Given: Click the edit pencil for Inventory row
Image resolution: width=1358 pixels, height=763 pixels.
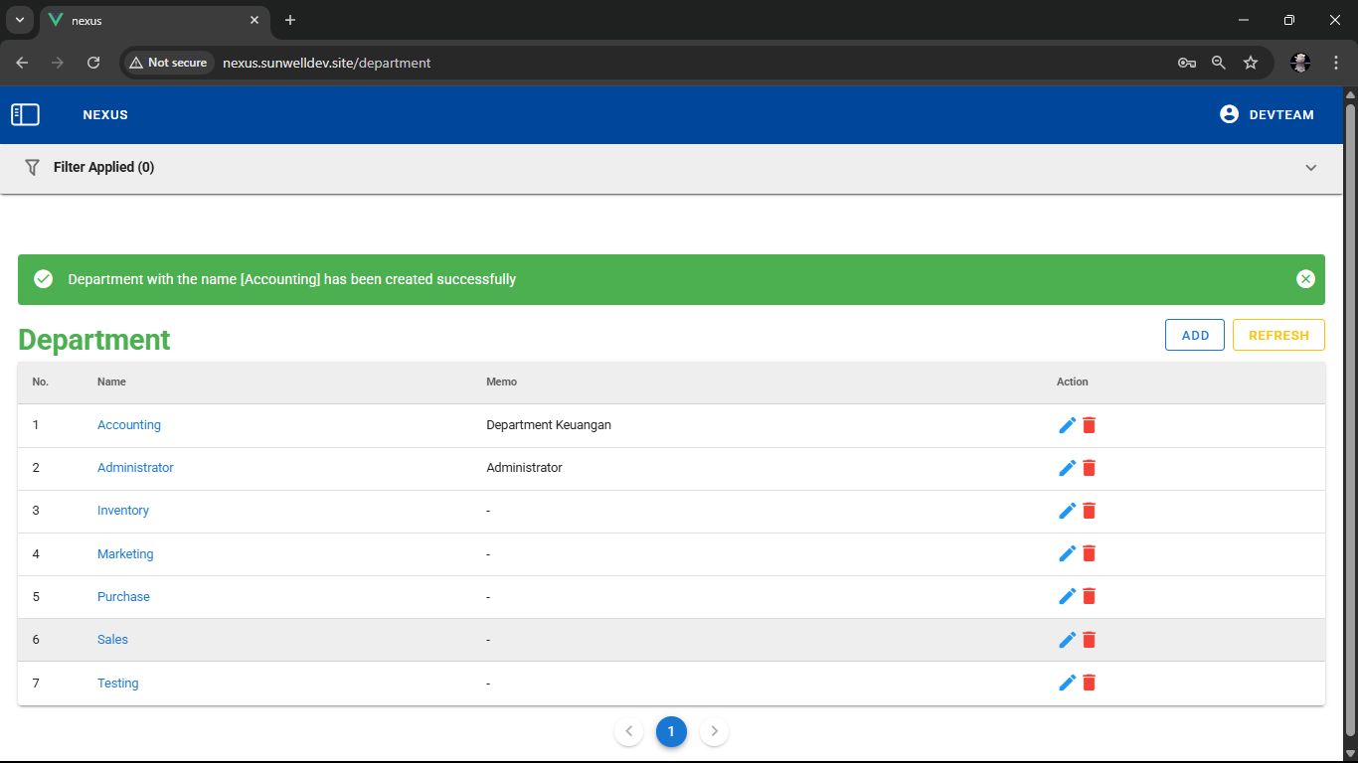Looking at the screenshot, I should pos(1067,511).
